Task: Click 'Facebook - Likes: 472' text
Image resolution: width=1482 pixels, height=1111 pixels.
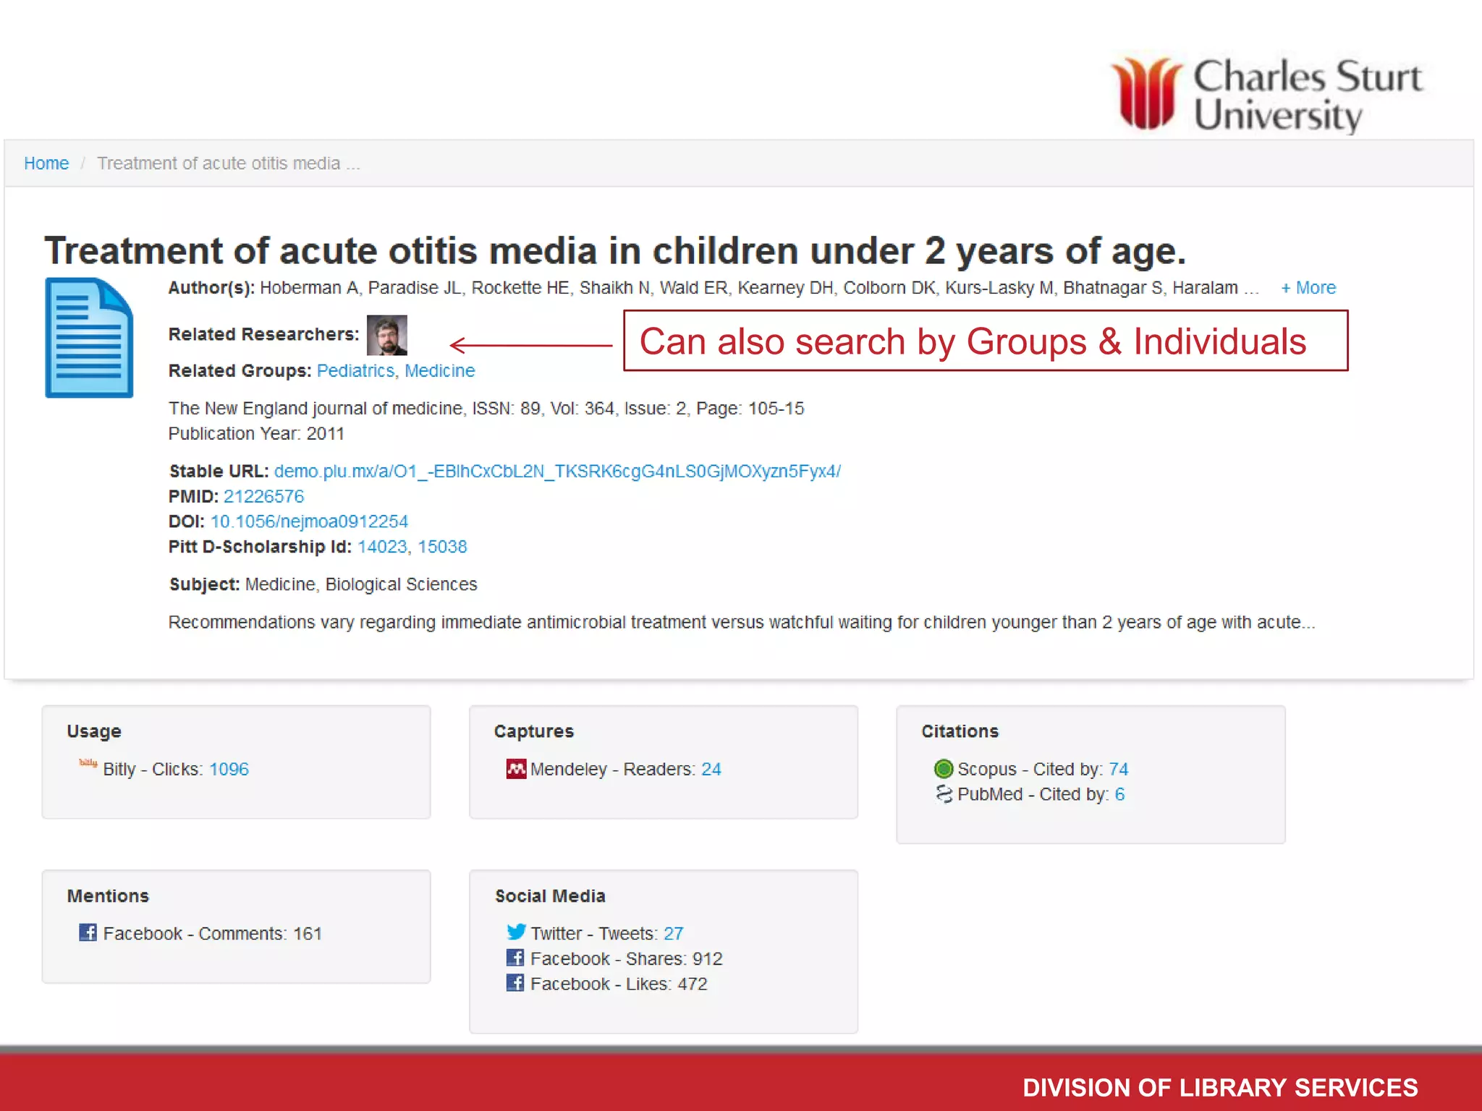Action: pos(619,984)
